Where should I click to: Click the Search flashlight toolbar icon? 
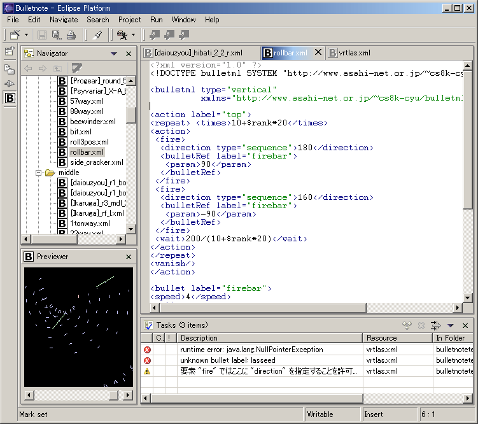click(x=97, y=35)
